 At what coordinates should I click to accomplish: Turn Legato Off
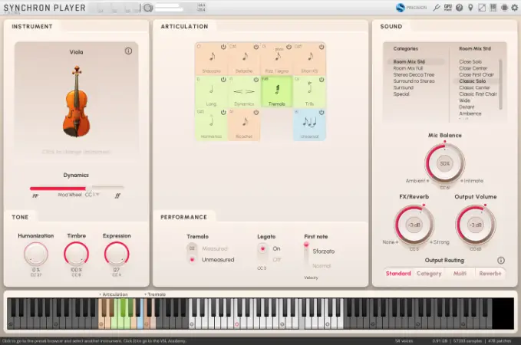click(x=263, y=259)
